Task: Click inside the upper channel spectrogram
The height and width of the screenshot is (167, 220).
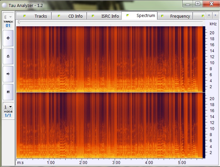Action: (x=110, y=59)
